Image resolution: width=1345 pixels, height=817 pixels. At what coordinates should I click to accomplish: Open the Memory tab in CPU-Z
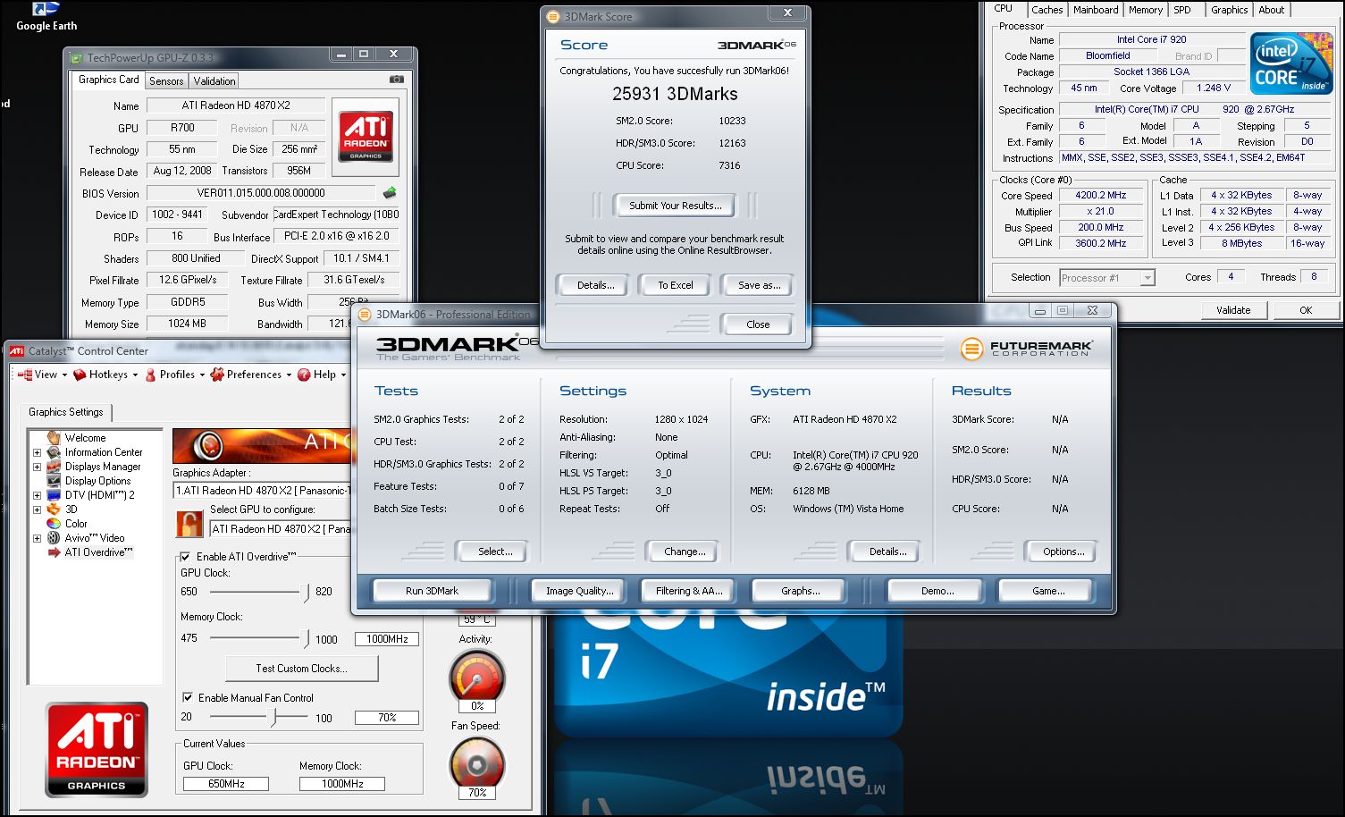[x=1145, y=10]
